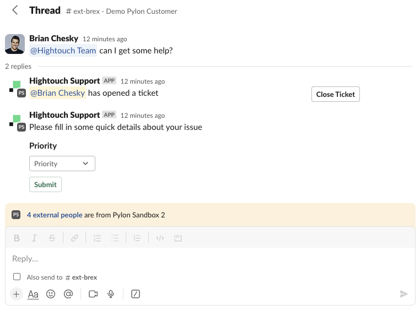Click the @Brian Chesky mention
This screenshot has height=311, width=420.
[57, 93]
